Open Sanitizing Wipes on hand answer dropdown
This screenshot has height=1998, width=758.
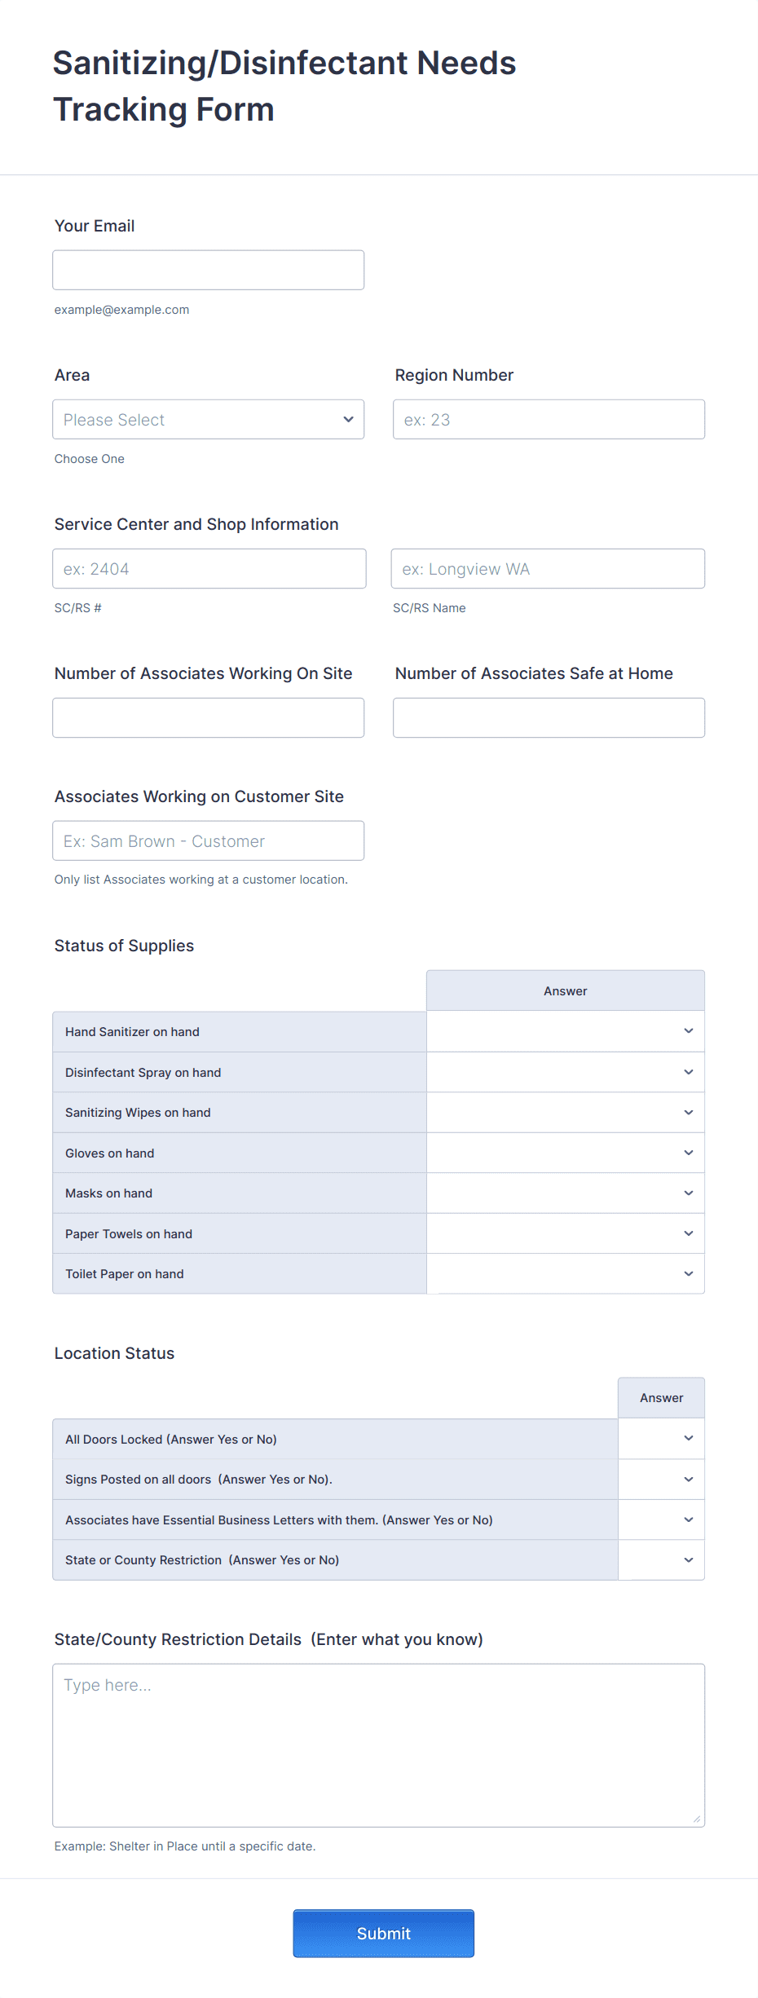[566, 1112]
